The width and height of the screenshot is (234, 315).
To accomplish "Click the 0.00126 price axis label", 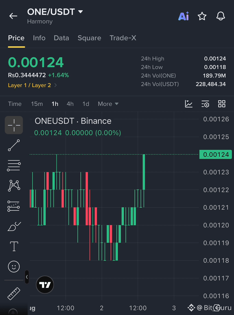I will point(216,119).
